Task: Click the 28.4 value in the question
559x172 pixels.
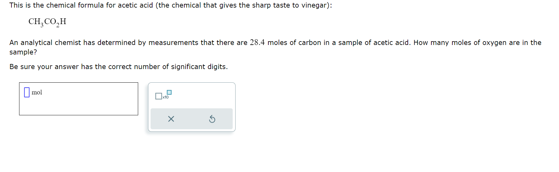Action: point(257,42)
